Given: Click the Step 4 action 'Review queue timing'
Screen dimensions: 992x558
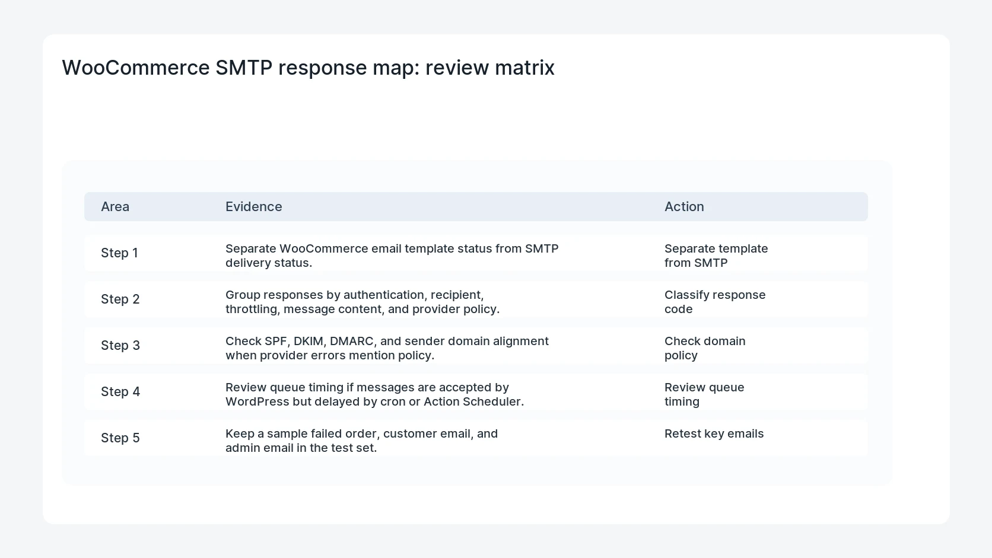Looking at the screenshot, I should pos(704,394).
